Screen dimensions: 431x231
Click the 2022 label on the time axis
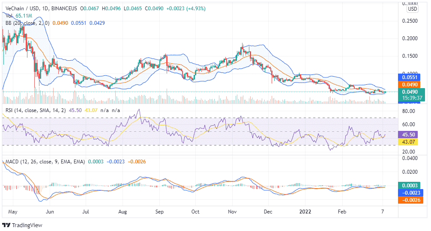point(305,212)
